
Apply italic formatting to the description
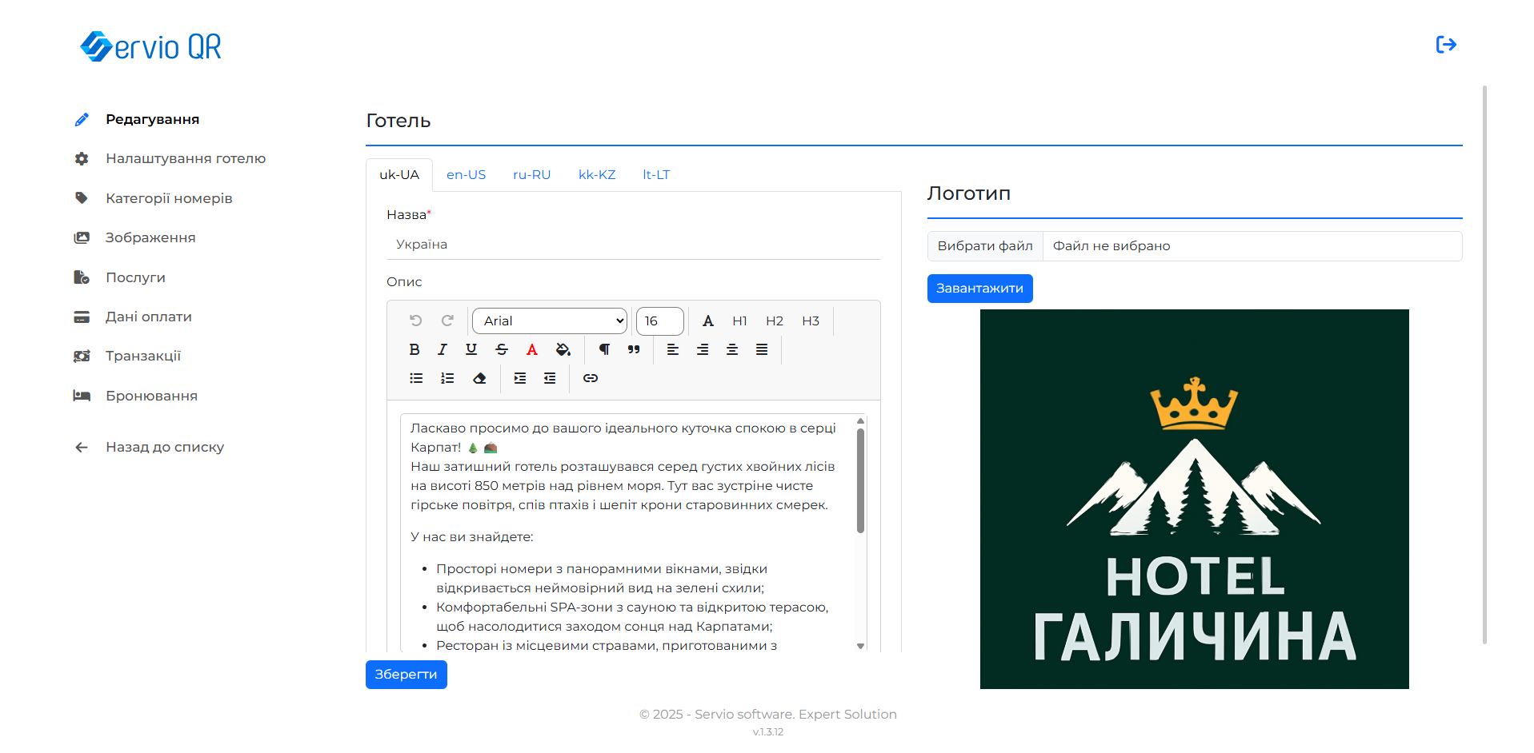coord(443,349)
